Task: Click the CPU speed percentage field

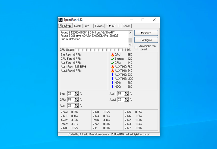Action: click(71, 100)
